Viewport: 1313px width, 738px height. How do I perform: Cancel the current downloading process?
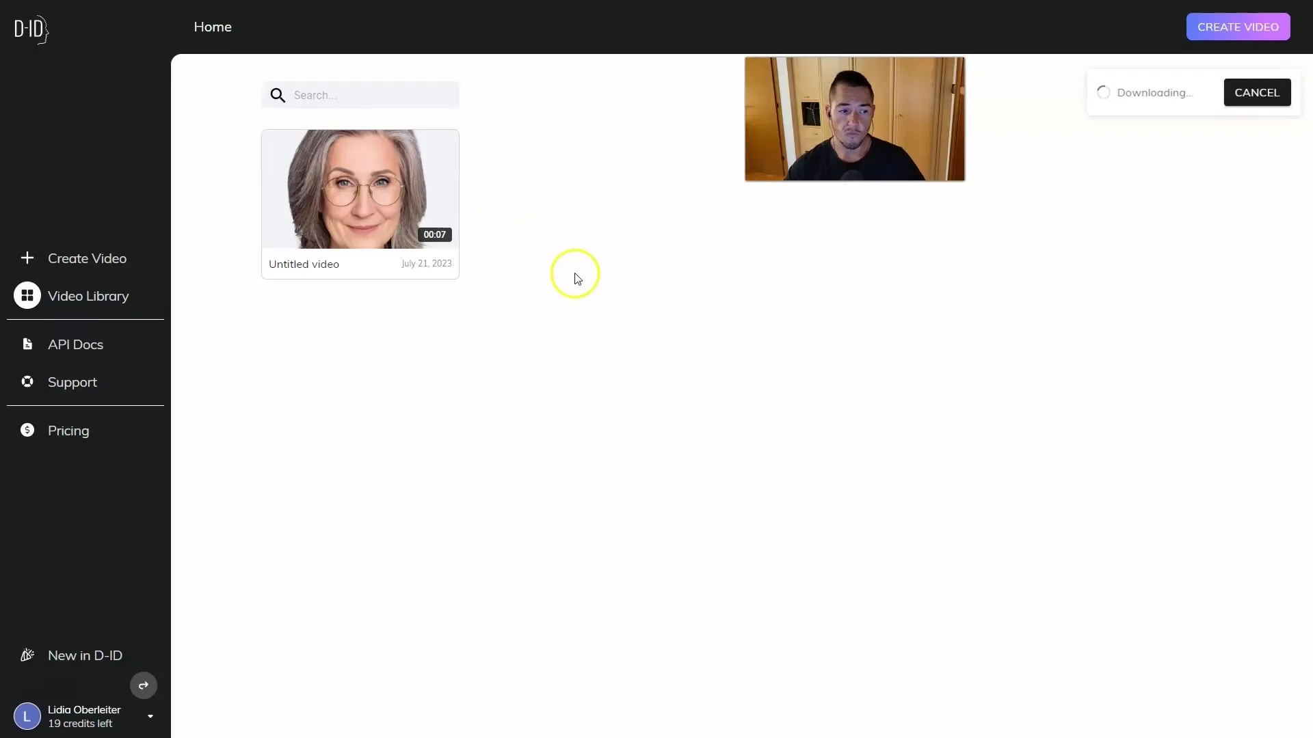(x=1257, y=92)
